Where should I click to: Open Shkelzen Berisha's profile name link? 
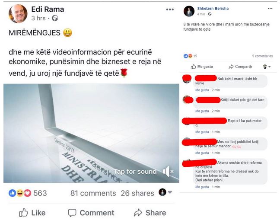point(213,8)
